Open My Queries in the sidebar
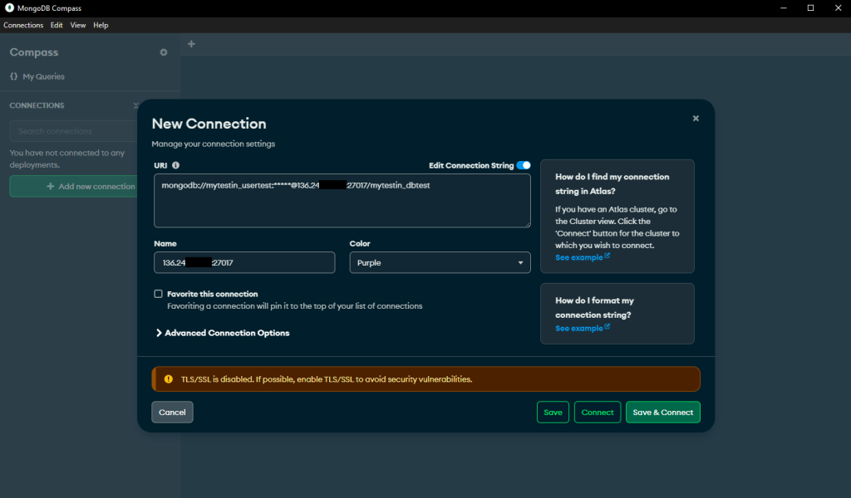Viewport: 851px width, 498px height. click(43, 76)
